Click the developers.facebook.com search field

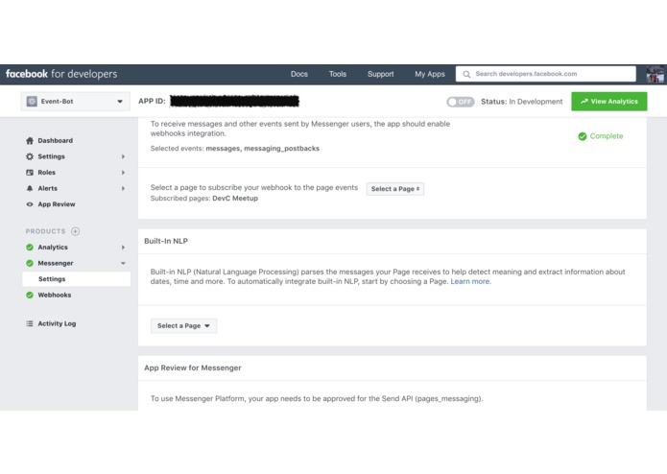[546, 74]
